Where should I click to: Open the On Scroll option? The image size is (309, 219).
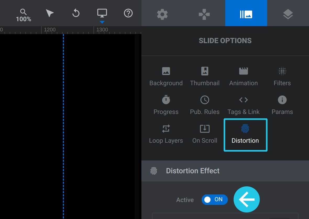pyautogui.click(x=205, y=134)
